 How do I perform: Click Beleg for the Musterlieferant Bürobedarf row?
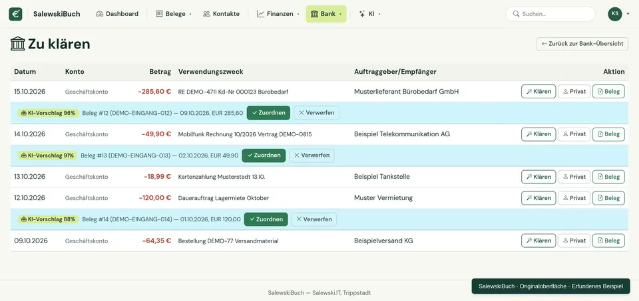point(608,92)
